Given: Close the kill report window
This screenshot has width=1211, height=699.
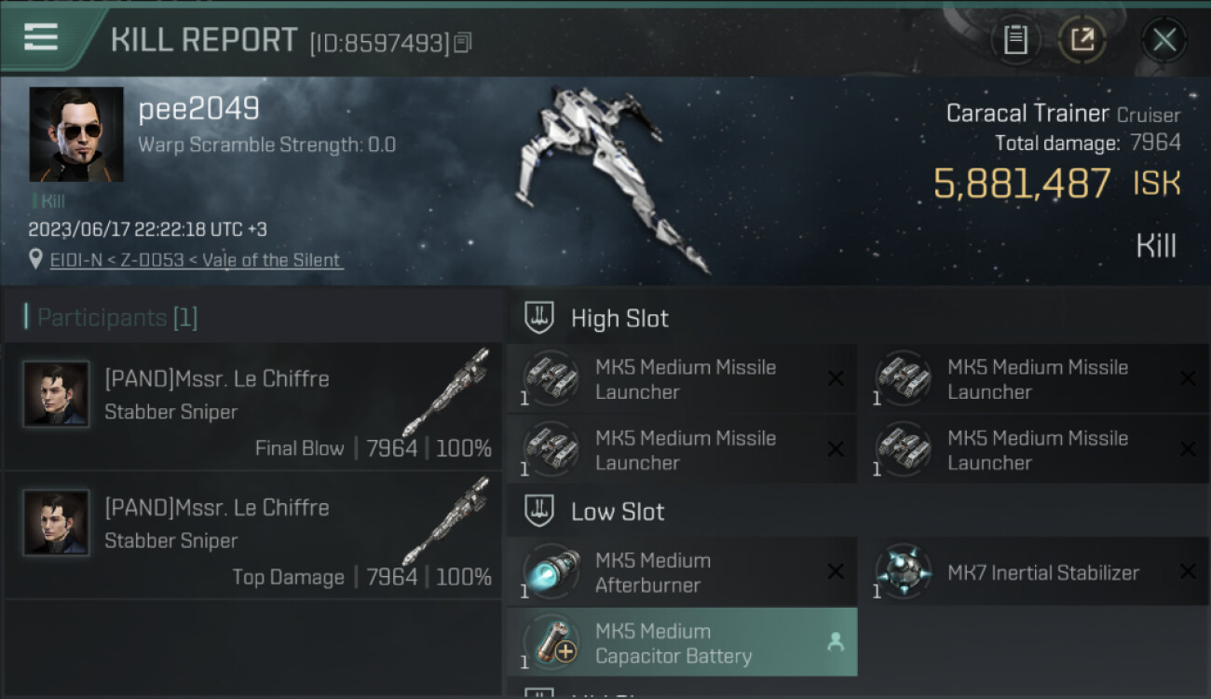Looking at the screenshot, I should click(1163, 39).
